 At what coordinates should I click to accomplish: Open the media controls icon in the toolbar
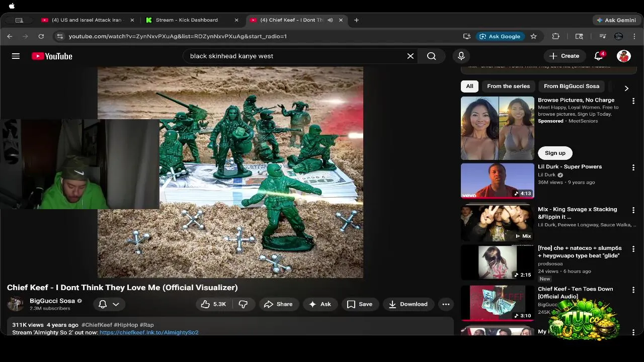point(603,36)
